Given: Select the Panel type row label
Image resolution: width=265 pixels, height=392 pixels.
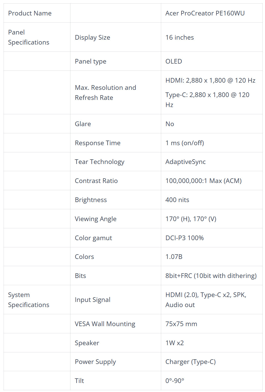Looking at the screenshot, I should point(90,61).
